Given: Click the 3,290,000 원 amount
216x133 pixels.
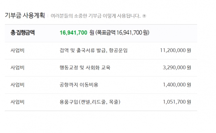Looking at the screenshot, I should click(x=177, y=68).
